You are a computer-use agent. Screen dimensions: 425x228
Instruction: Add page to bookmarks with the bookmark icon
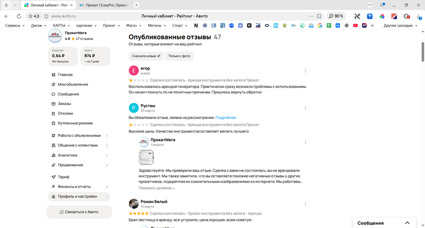pyautogui.click(x=319, y=16)
